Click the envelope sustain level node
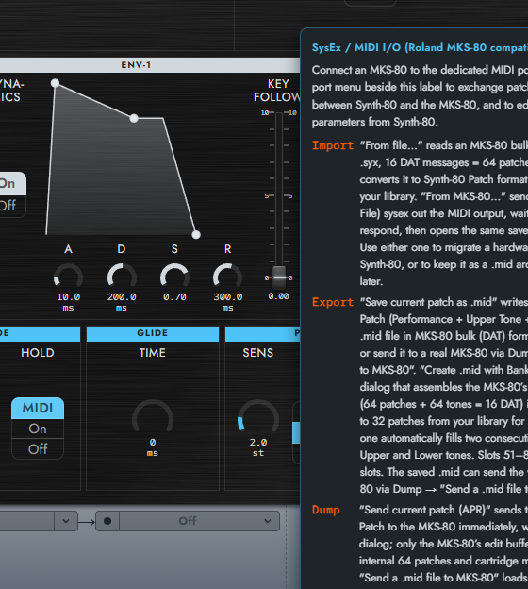Image resolution: width=528 pixels, height=589 pixels. (134, 118)
